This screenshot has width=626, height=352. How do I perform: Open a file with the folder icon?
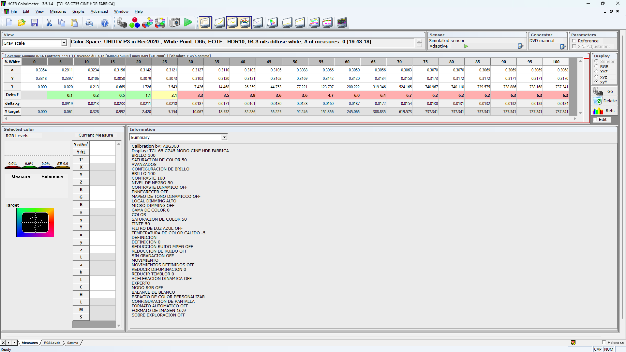[22, 23]
